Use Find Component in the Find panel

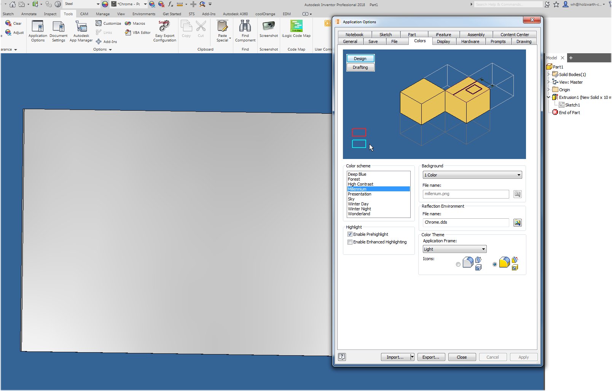[245, 31]
